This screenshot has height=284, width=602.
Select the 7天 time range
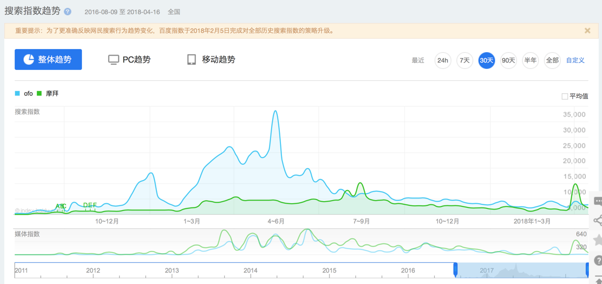point(464,60)
